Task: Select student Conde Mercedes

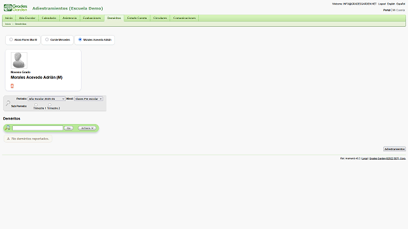Action: pos(47,39)
